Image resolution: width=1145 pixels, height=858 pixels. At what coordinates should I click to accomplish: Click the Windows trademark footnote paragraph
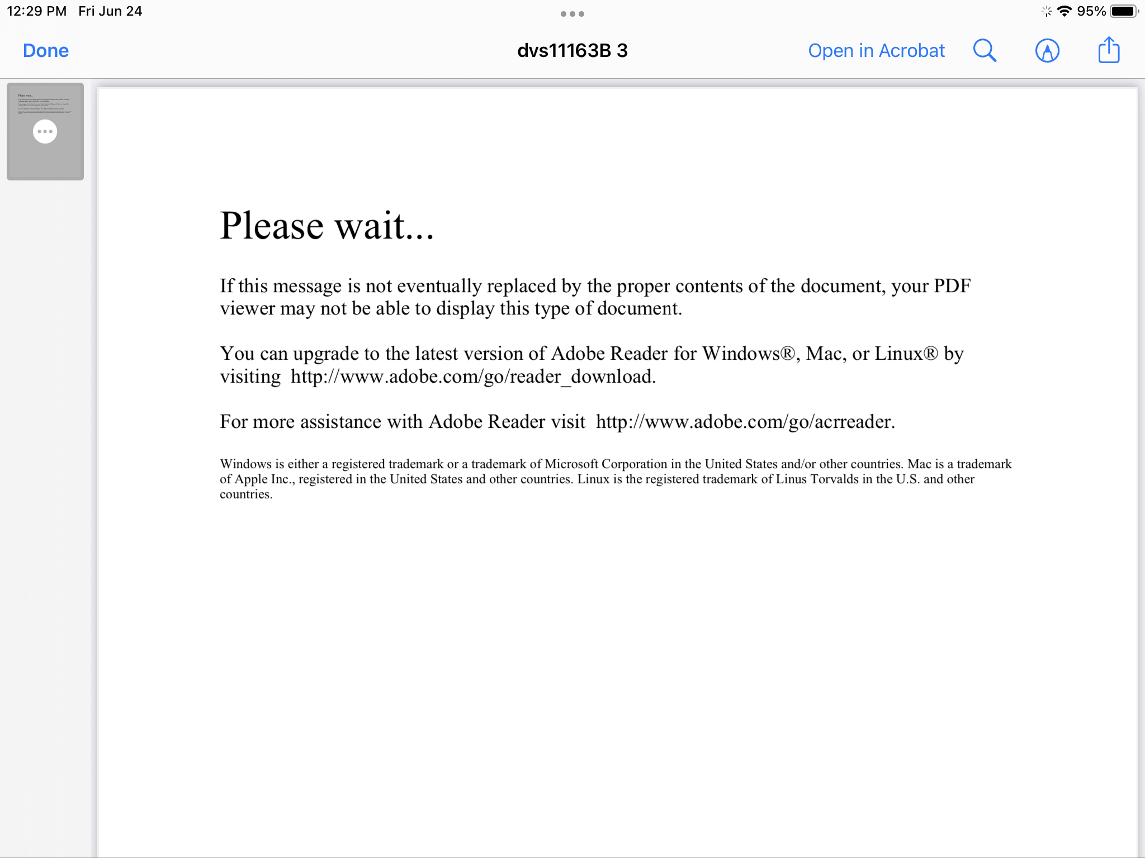point(615,479)
